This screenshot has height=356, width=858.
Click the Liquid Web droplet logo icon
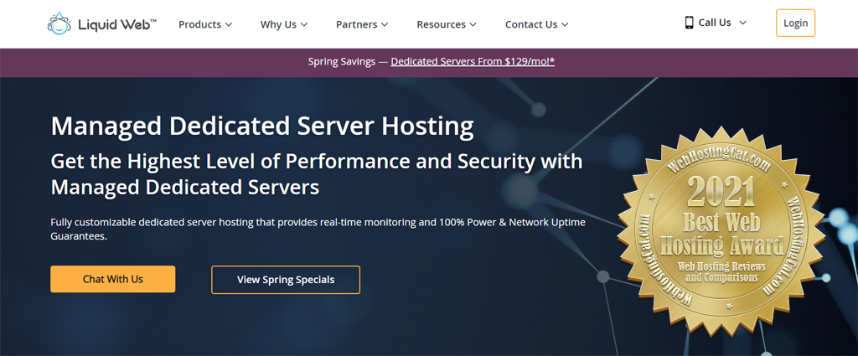[x=59, y=24]
